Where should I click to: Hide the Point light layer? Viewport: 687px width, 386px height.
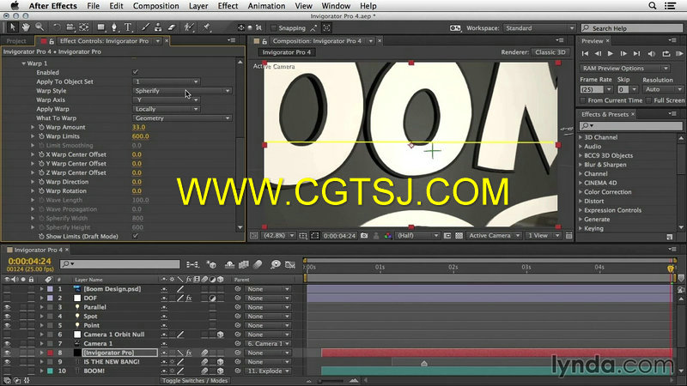click(7, 326)
